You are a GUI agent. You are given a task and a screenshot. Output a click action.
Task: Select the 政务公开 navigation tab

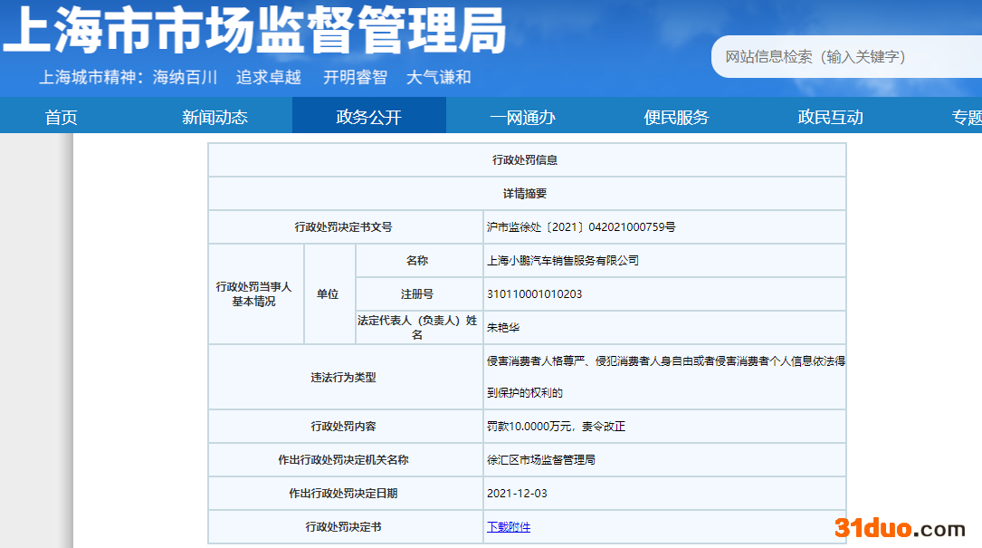click(368, 117)
